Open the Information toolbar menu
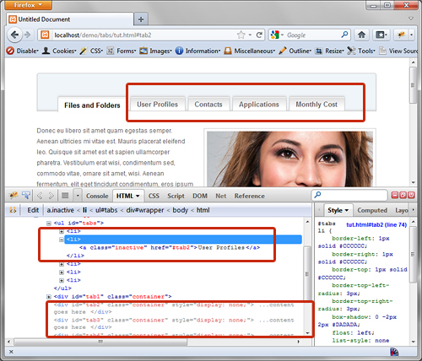This screenshot has height=361, width=422. (198, 51)
